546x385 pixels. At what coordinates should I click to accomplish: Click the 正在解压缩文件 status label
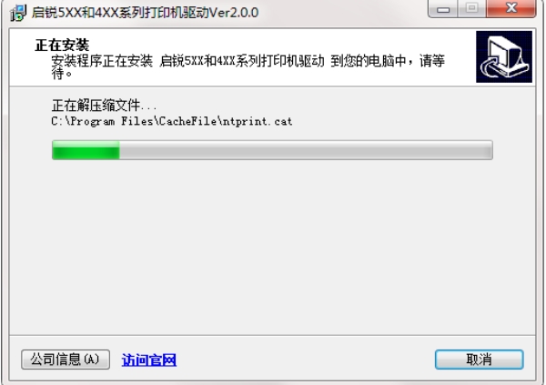click(x=104, y=106)
